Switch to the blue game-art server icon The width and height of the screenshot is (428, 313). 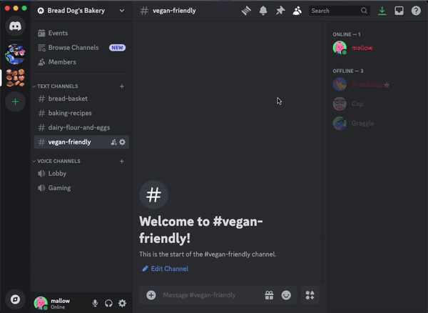click(15, 54)
